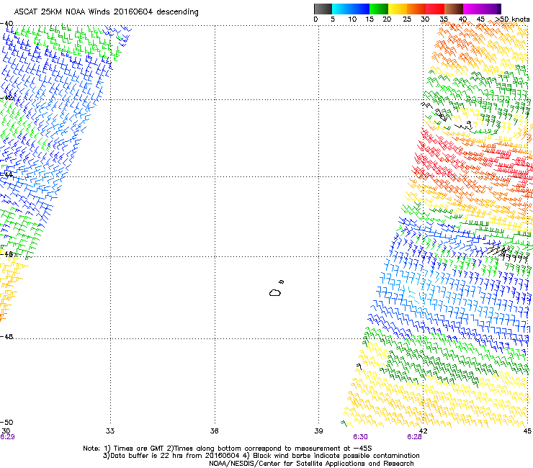Viewport: 533px width, 468px height.
Task: Click the purple time stamp 6:28
Action: 414,437
